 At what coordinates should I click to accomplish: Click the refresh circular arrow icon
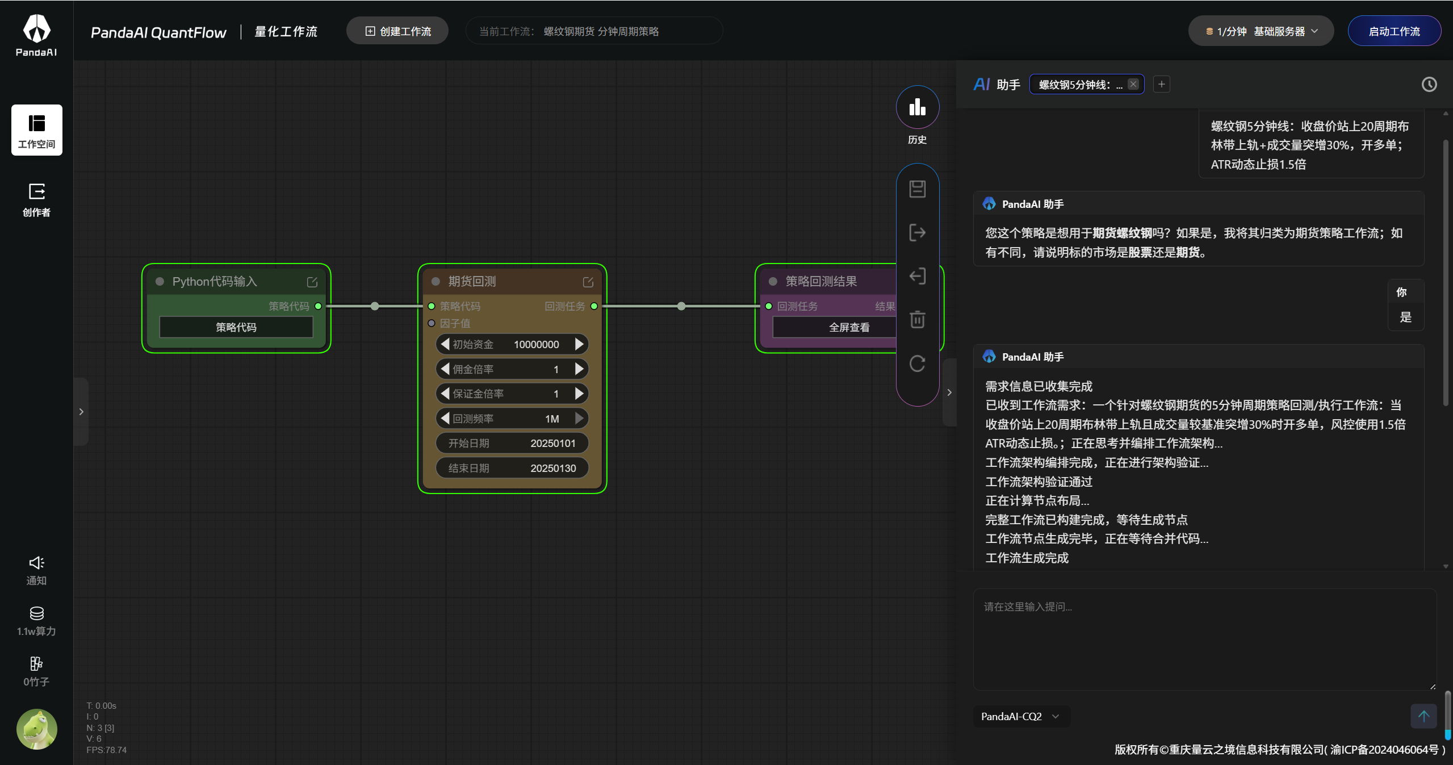917,363
